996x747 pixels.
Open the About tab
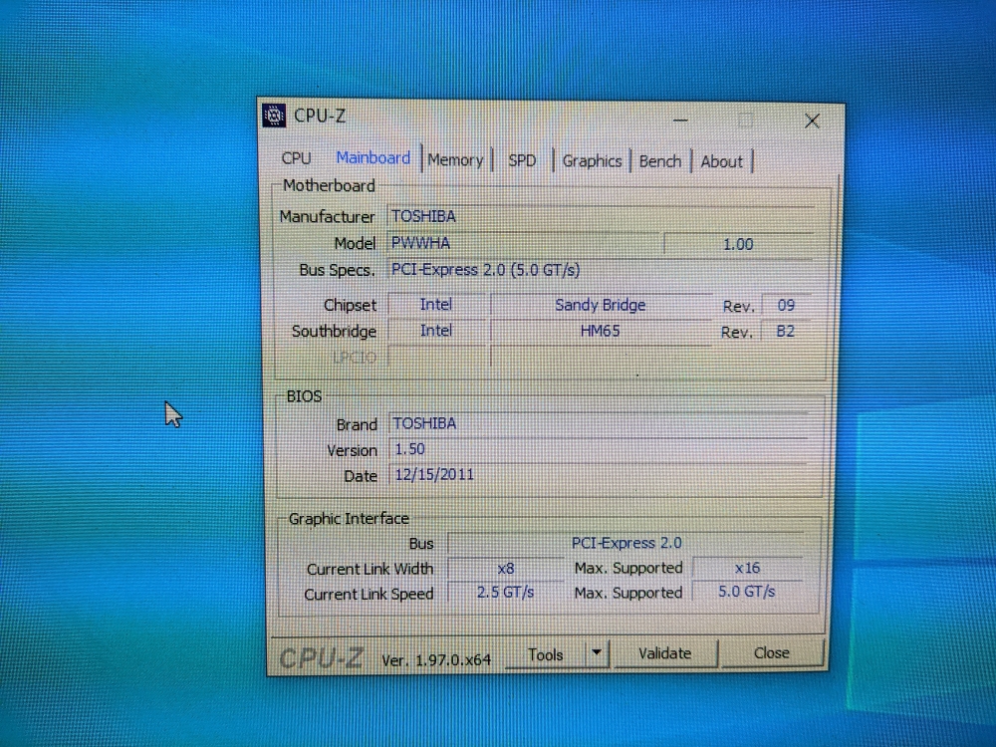(x=721, y=162)
